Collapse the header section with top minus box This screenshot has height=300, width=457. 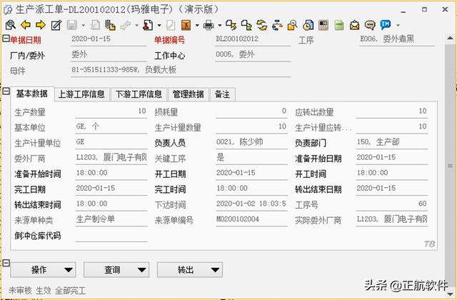[x=6, y=38]
